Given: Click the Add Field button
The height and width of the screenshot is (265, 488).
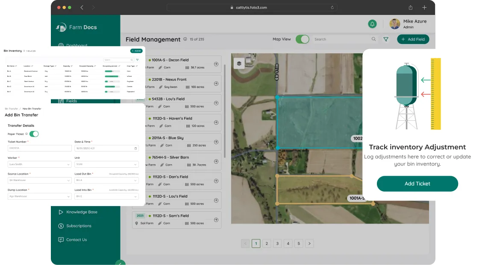Looking at the screenshot, I should pyautogui.click(x=413, y=39).
